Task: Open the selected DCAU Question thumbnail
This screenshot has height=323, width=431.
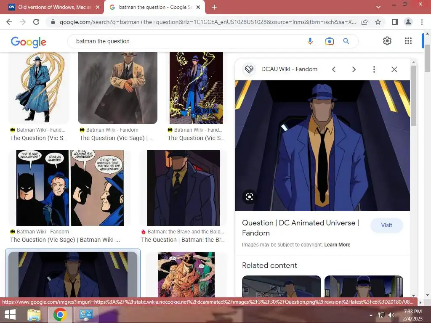Action: click(x=73, y=274)
